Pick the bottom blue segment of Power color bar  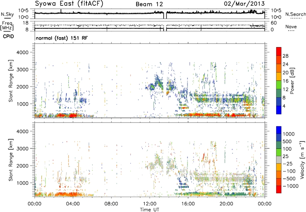[x=279, y=110]
